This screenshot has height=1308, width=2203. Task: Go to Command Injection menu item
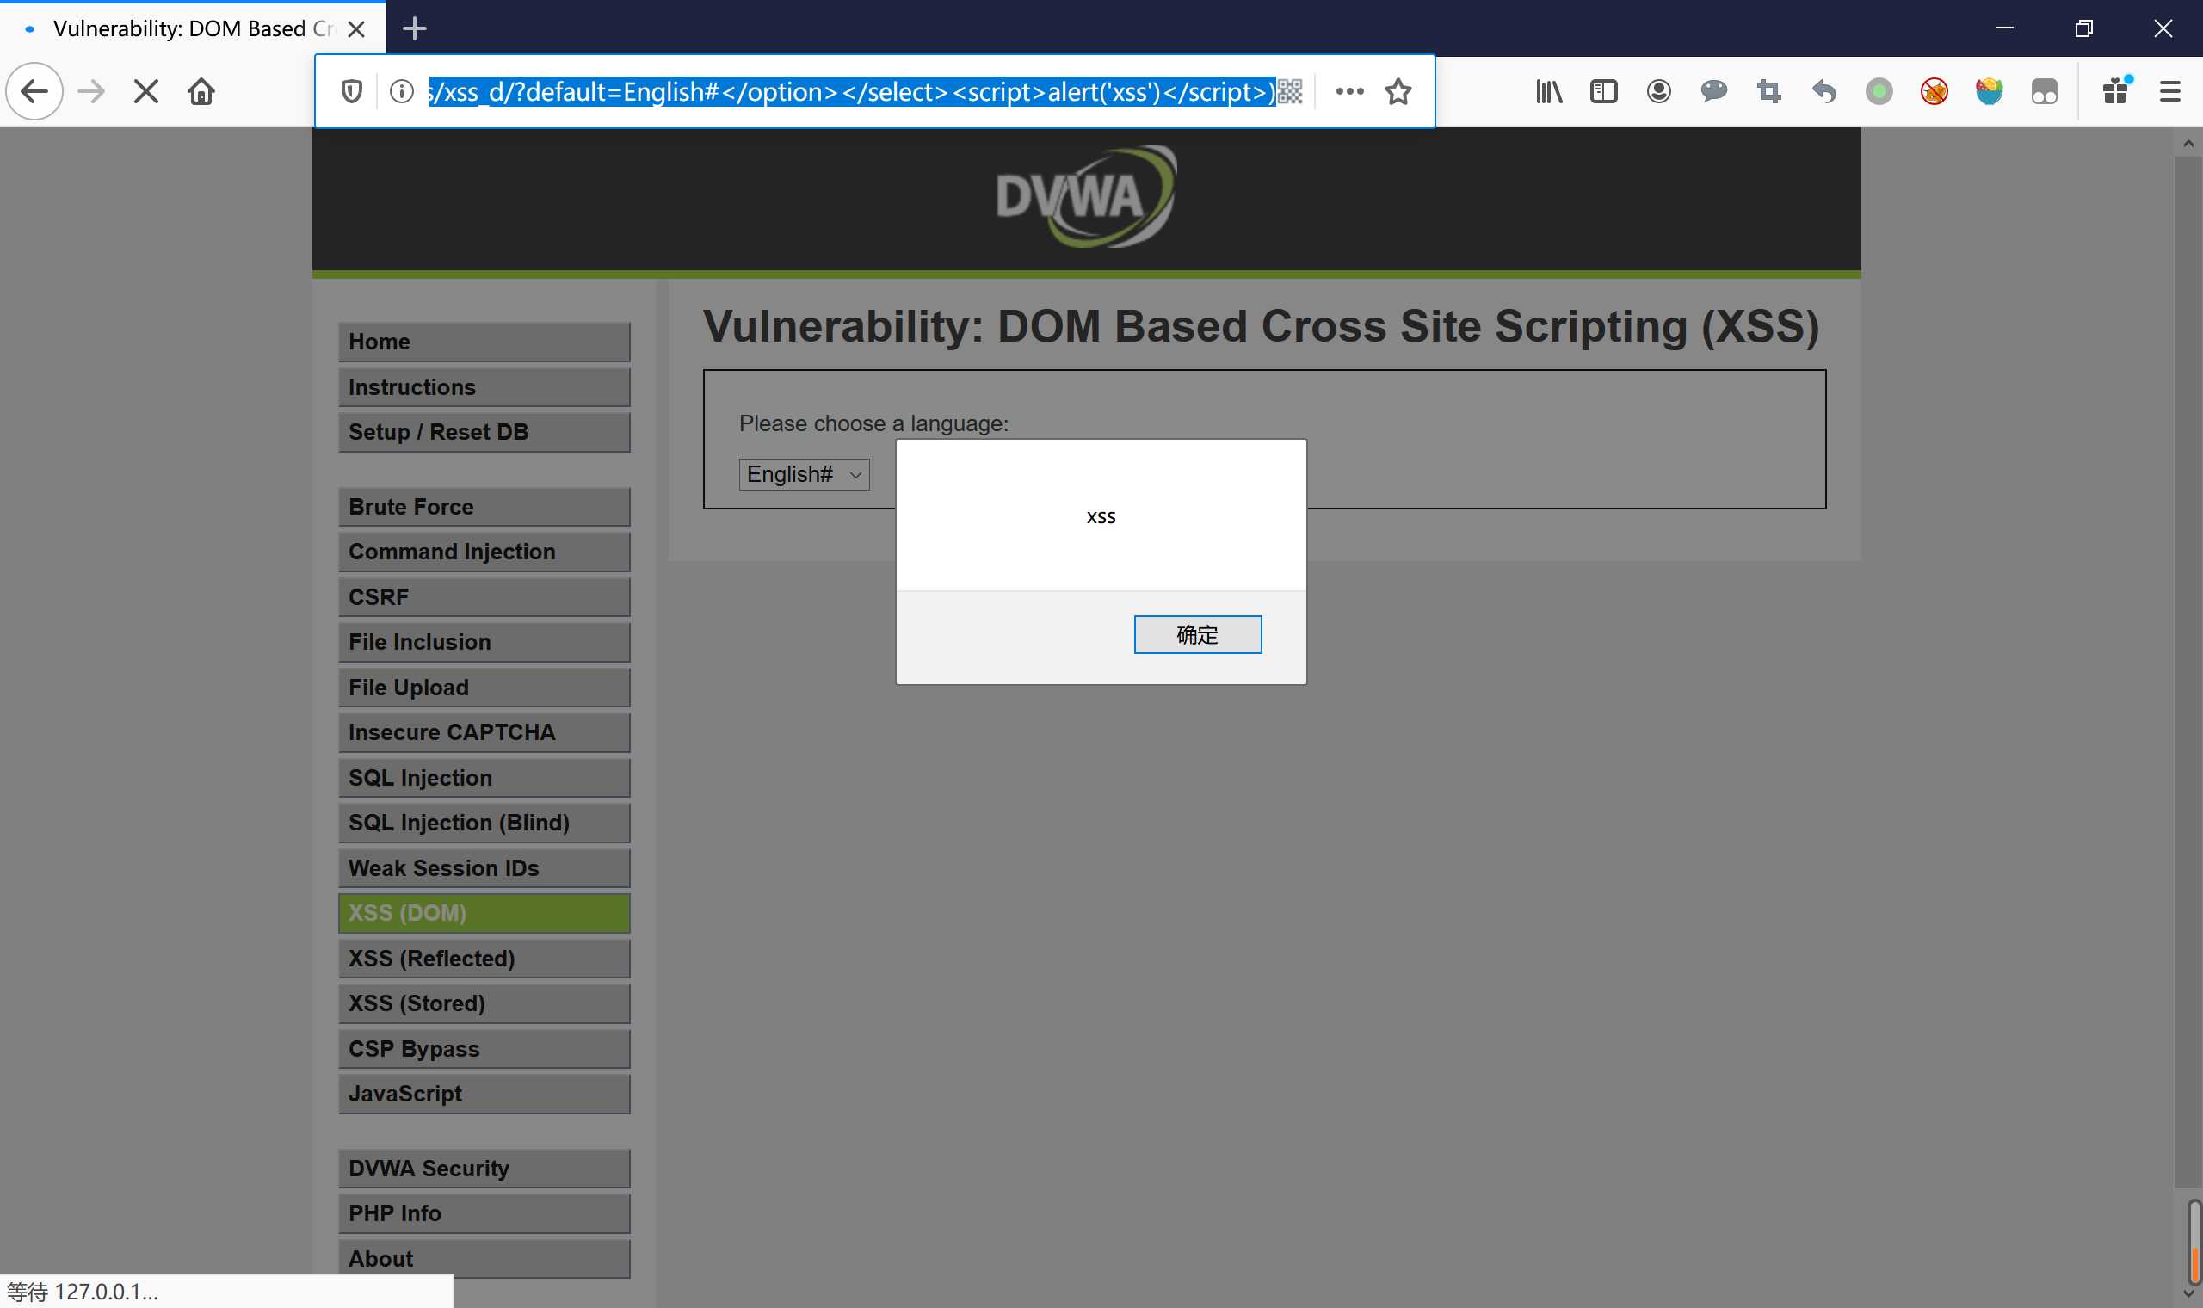pyautogui.click(x=484, y=552)
